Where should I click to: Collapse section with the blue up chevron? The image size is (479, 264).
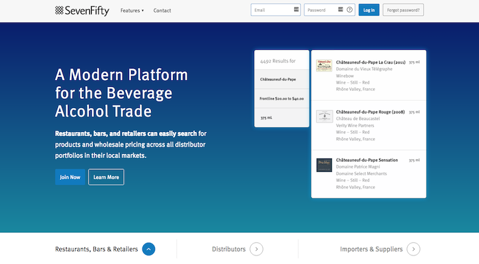[x=148, y=249]
